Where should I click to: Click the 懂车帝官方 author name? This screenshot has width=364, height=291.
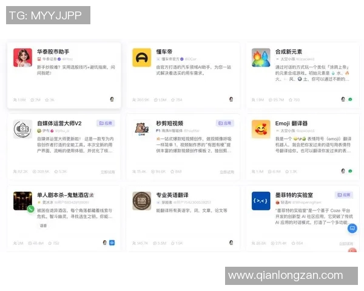[x=170, y=59]
